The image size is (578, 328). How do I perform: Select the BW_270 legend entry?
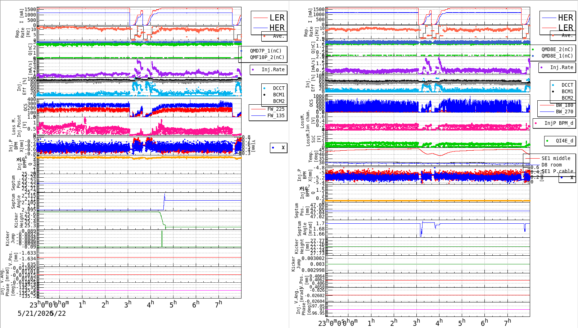click(564, 111)
